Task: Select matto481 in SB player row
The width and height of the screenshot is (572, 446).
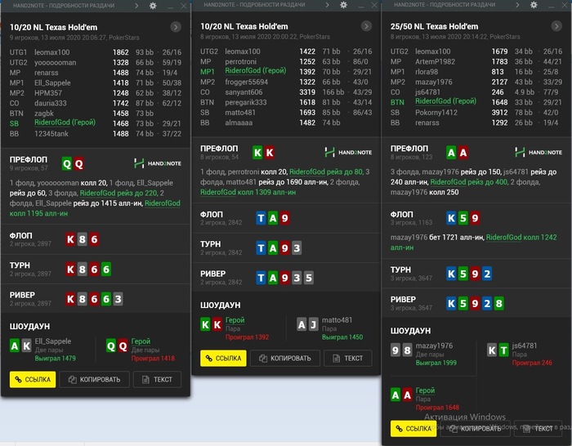Action: pos(240,113)
